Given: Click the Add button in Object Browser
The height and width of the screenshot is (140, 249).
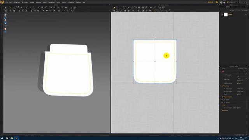Looking at the screenshot, I should tap(232, 10).
